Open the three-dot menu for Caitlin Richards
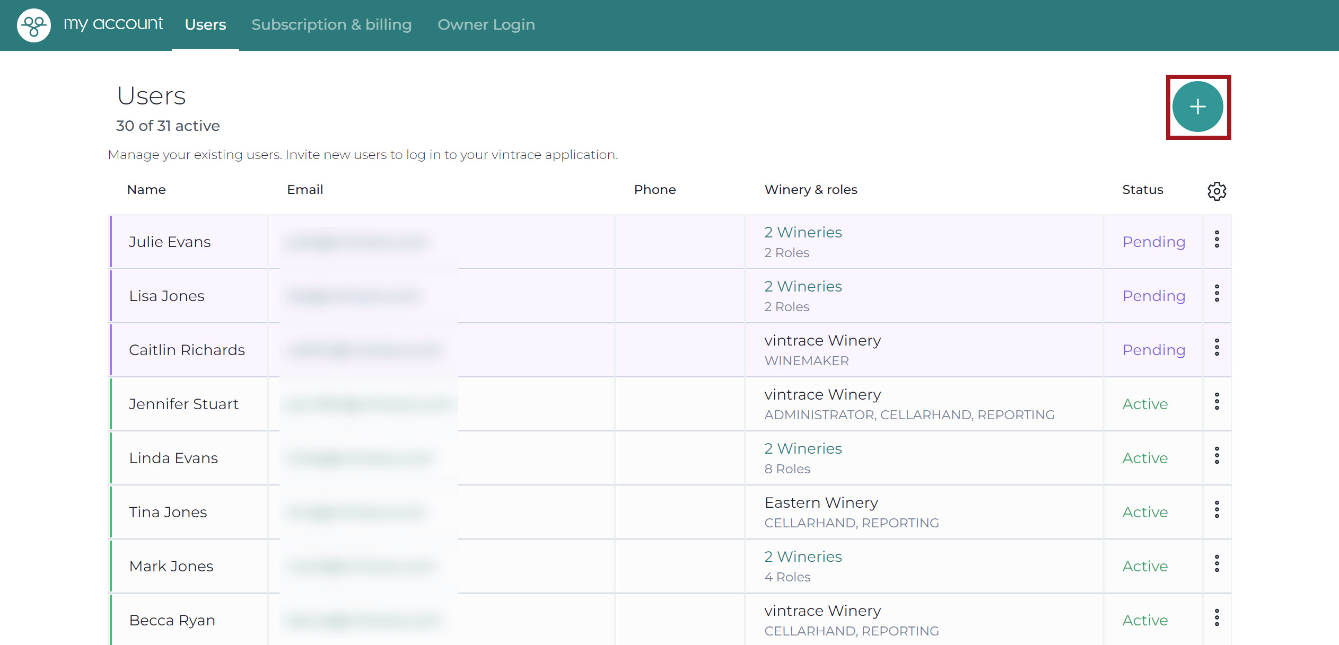The width and height of the screenshot is (1339, 645). pos(1217,348)
